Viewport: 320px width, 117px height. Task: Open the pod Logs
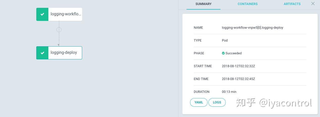click(217, 102)
